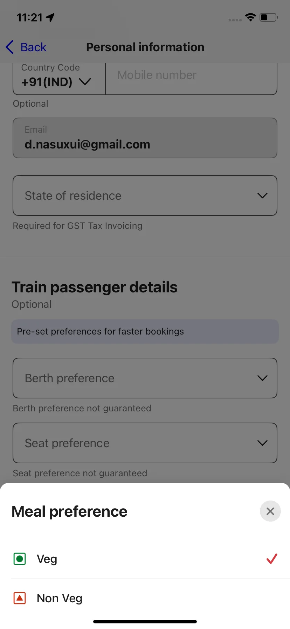Tap the Pre-set preferences info banner
The image size is (290, 629).
[x=145, y=331]
